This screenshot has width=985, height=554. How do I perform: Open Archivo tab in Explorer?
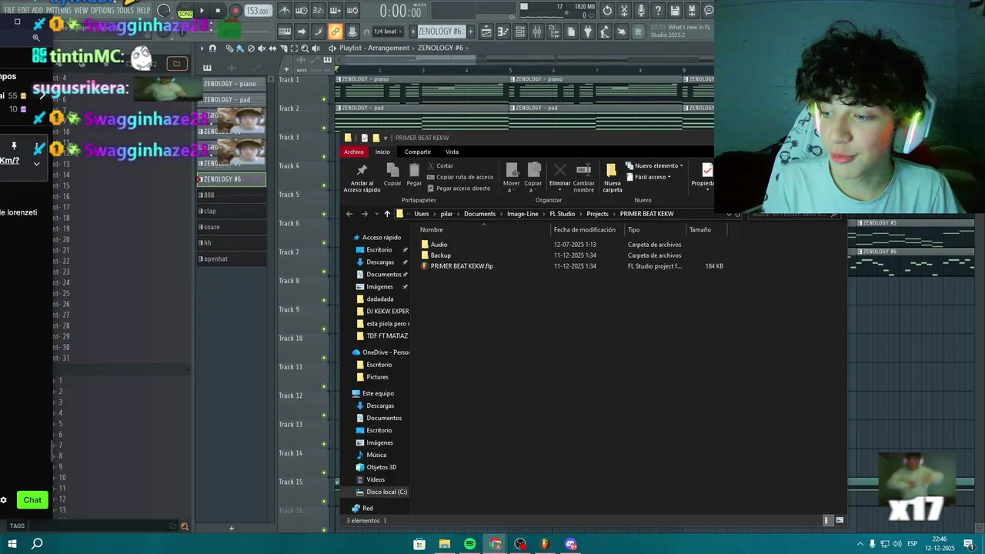click(x=354, y=152)
